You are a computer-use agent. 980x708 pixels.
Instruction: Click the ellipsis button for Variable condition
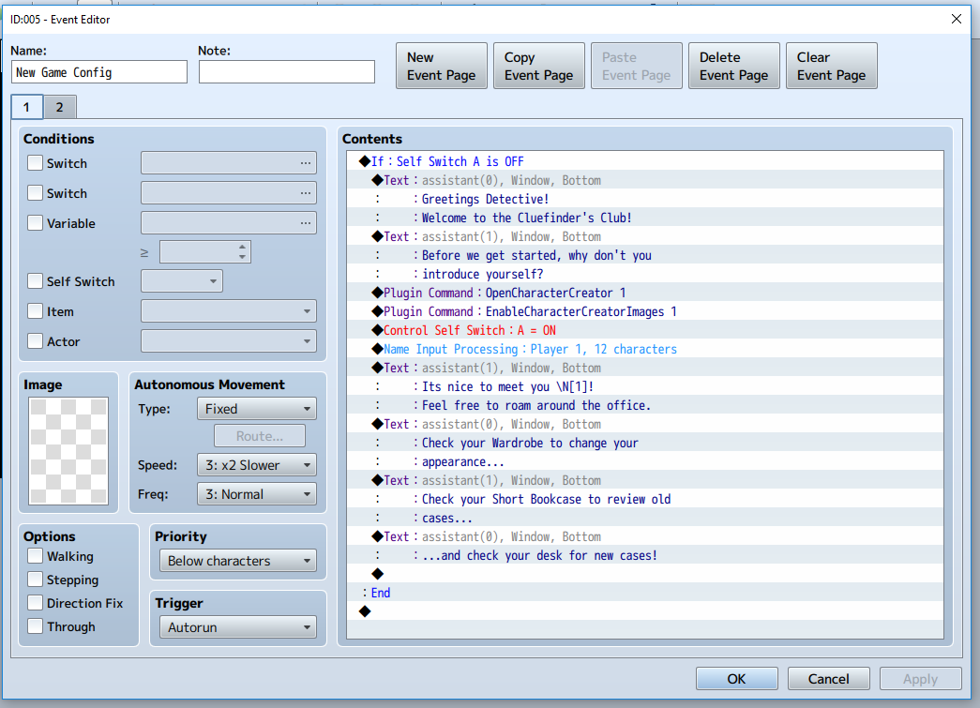click(x=305, y=223)
